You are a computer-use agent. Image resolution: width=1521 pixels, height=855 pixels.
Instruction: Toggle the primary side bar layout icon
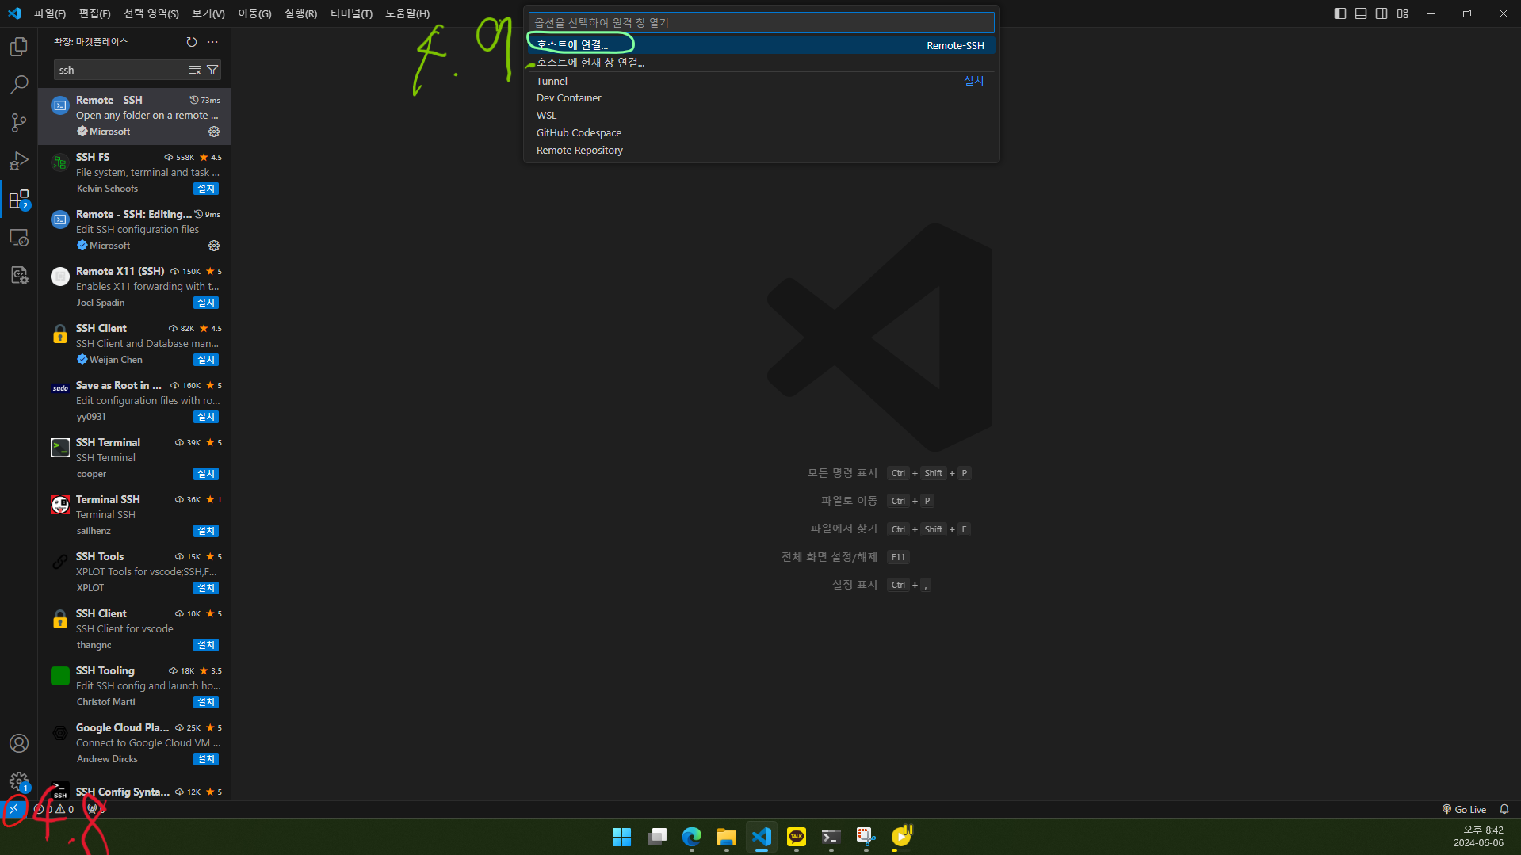1340,13
